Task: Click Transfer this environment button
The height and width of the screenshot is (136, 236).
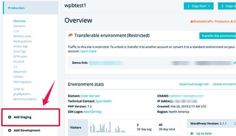Action: click(217, 36)
